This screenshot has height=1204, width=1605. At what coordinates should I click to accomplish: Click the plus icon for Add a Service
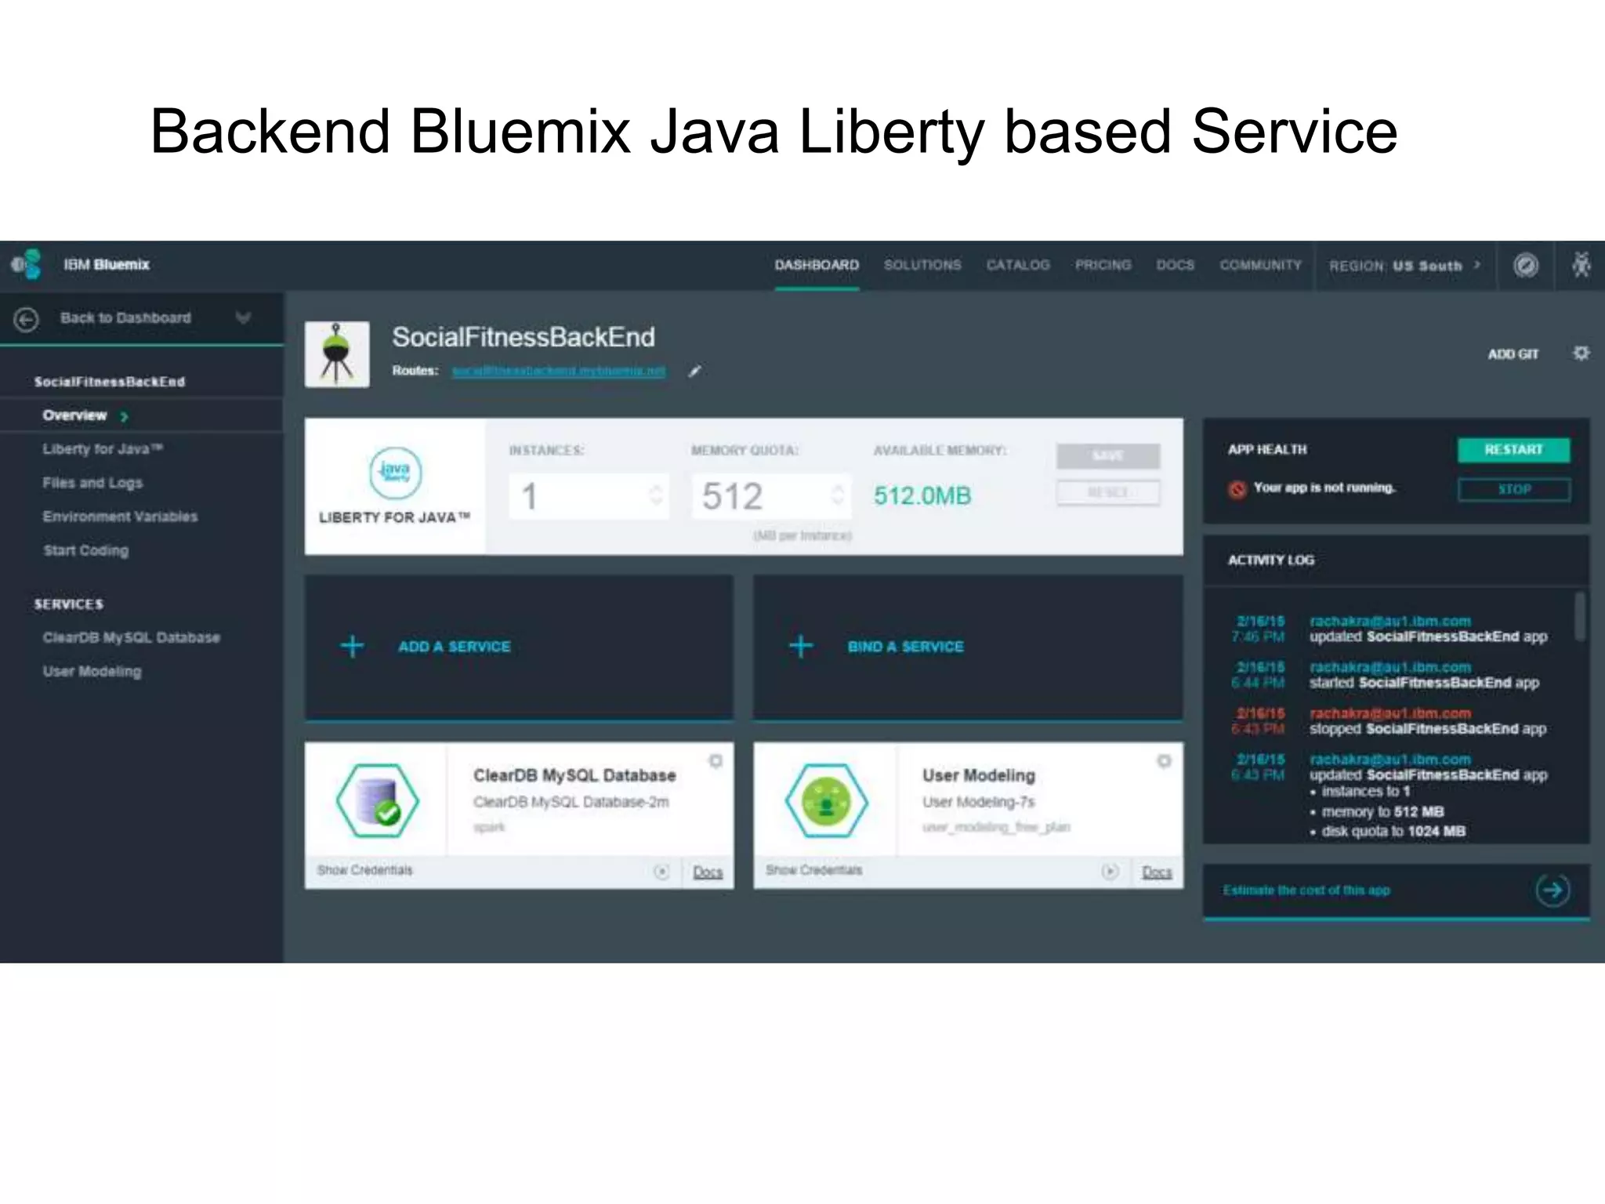click(352, 647)
